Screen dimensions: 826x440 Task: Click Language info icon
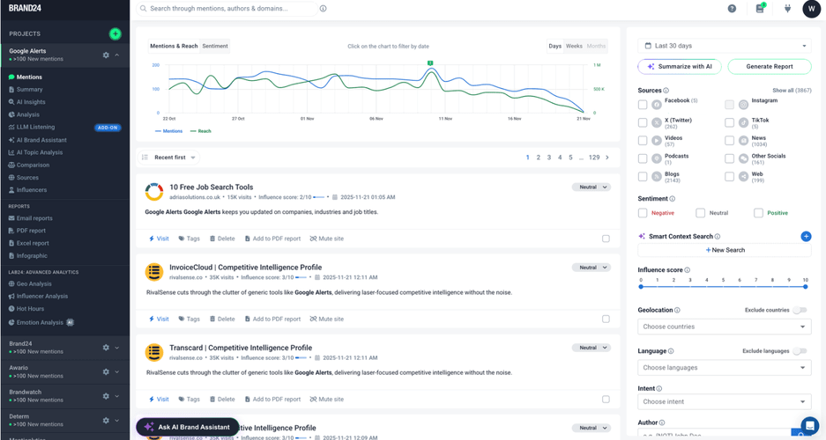[x=671, y=351]
